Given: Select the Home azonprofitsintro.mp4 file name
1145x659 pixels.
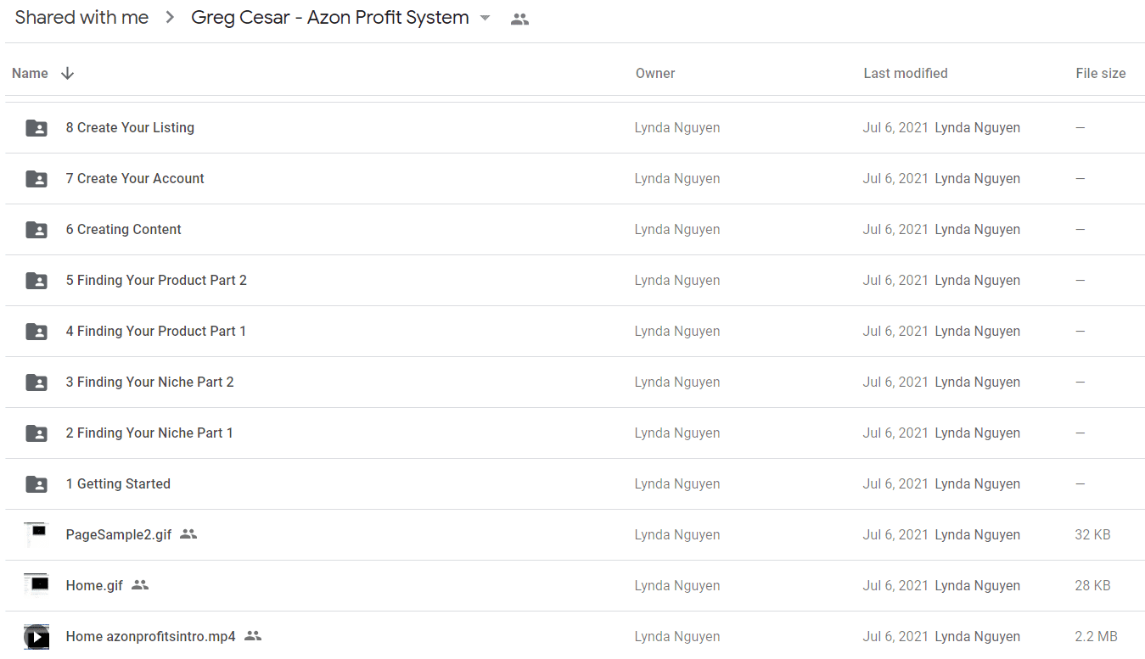Looking at the screenshot, I should 151,636.
